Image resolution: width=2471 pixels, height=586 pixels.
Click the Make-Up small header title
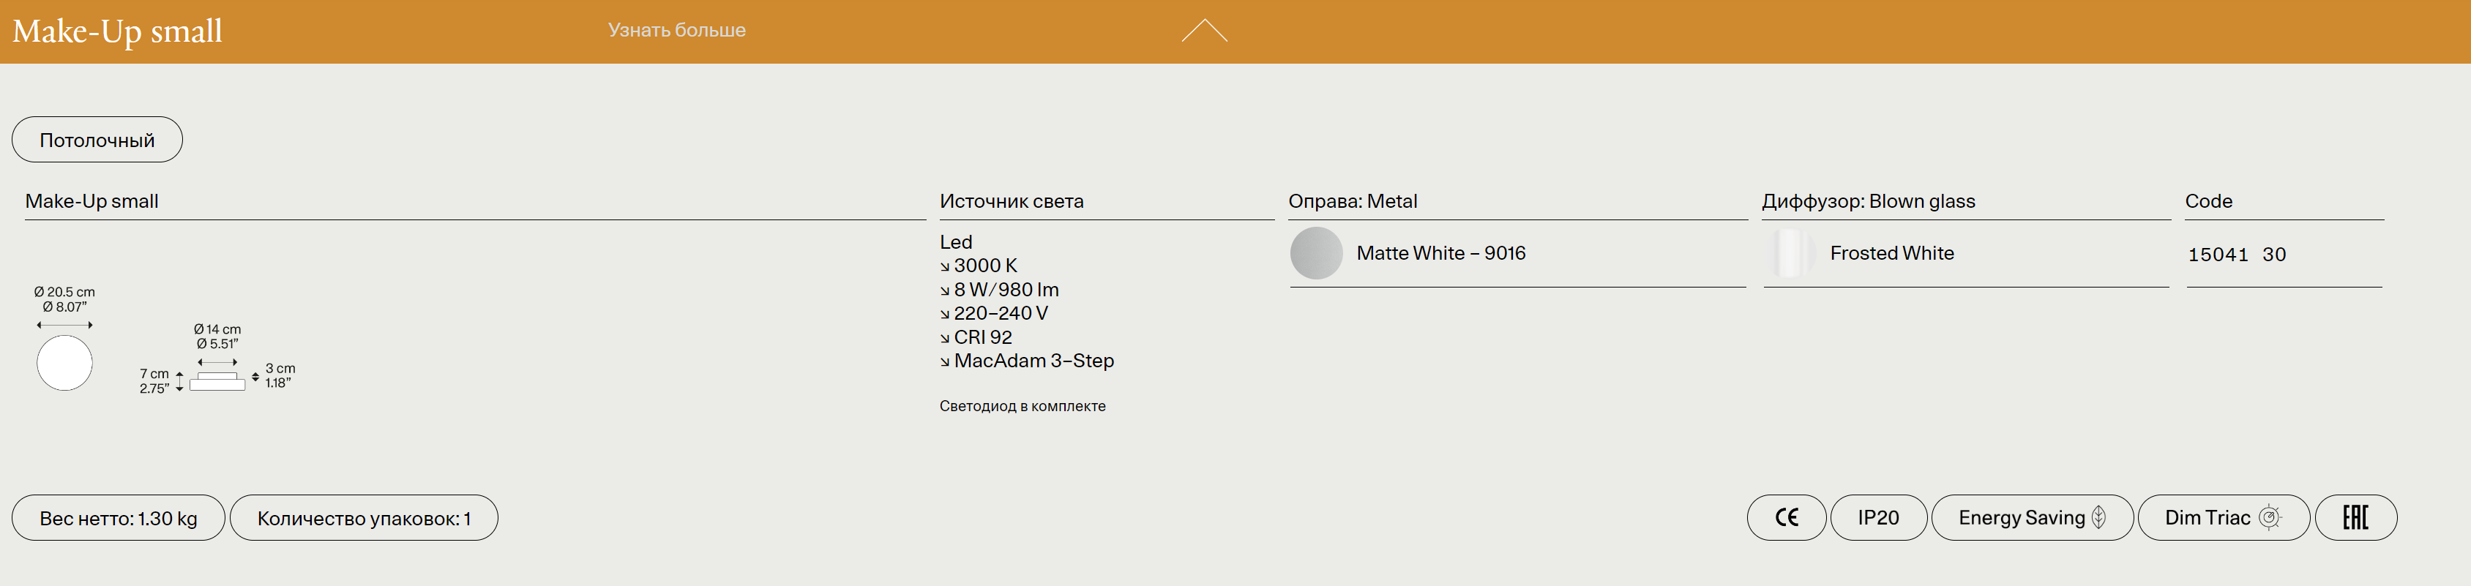tap(117, 31)
